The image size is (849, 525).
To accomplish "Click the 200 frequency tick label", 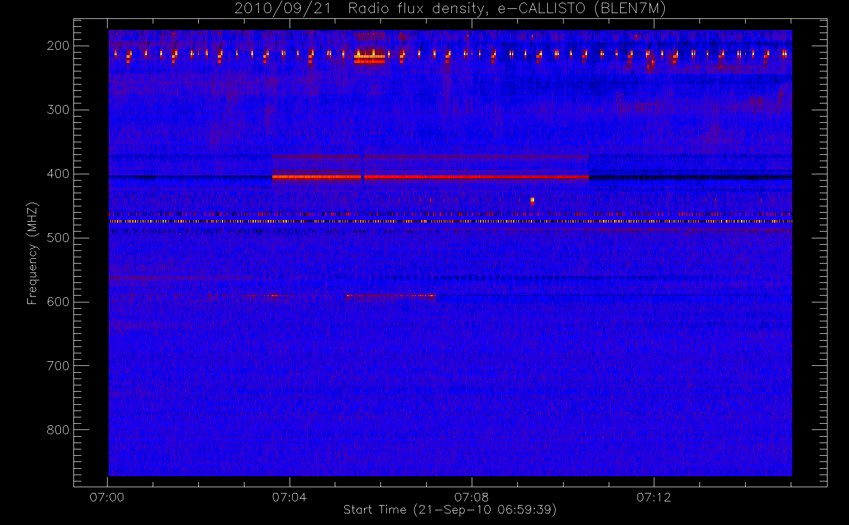I will [x=58, y=46].
